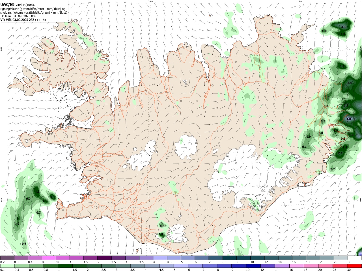
Task: Click the '15W' longitude label
Action: pyautogui.click(x=299, y=1)
